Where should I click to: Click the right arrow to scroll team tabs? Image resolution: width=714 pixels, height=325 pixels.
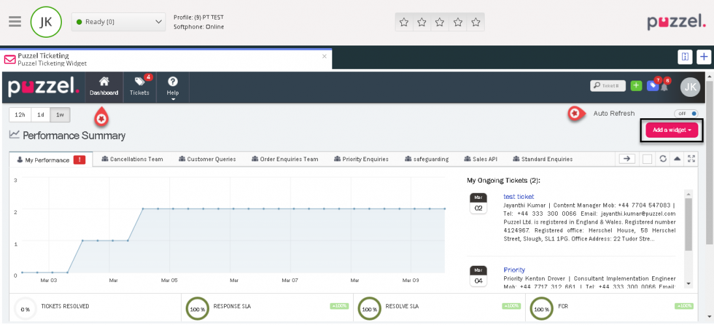click(x=627, y=159)
